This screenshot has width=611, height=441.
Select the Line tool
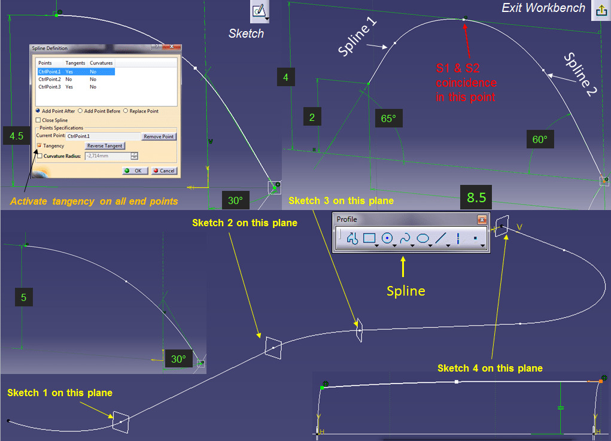tap(440, 238)
